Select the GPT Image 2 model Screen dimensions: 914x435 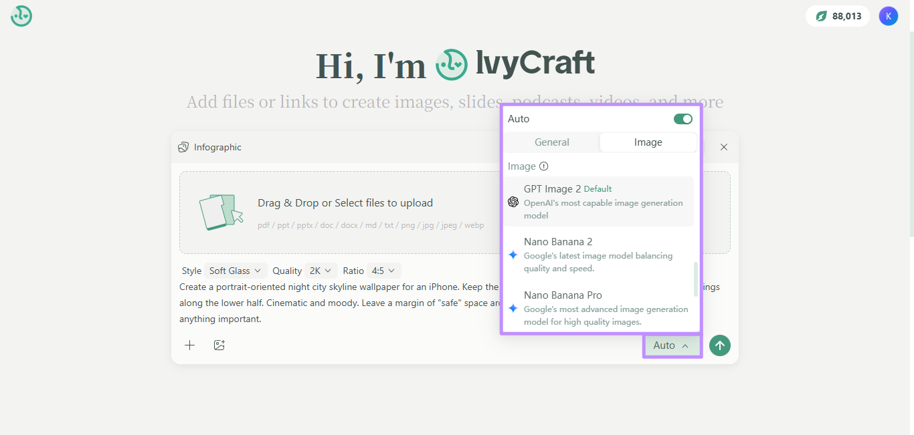600,202
